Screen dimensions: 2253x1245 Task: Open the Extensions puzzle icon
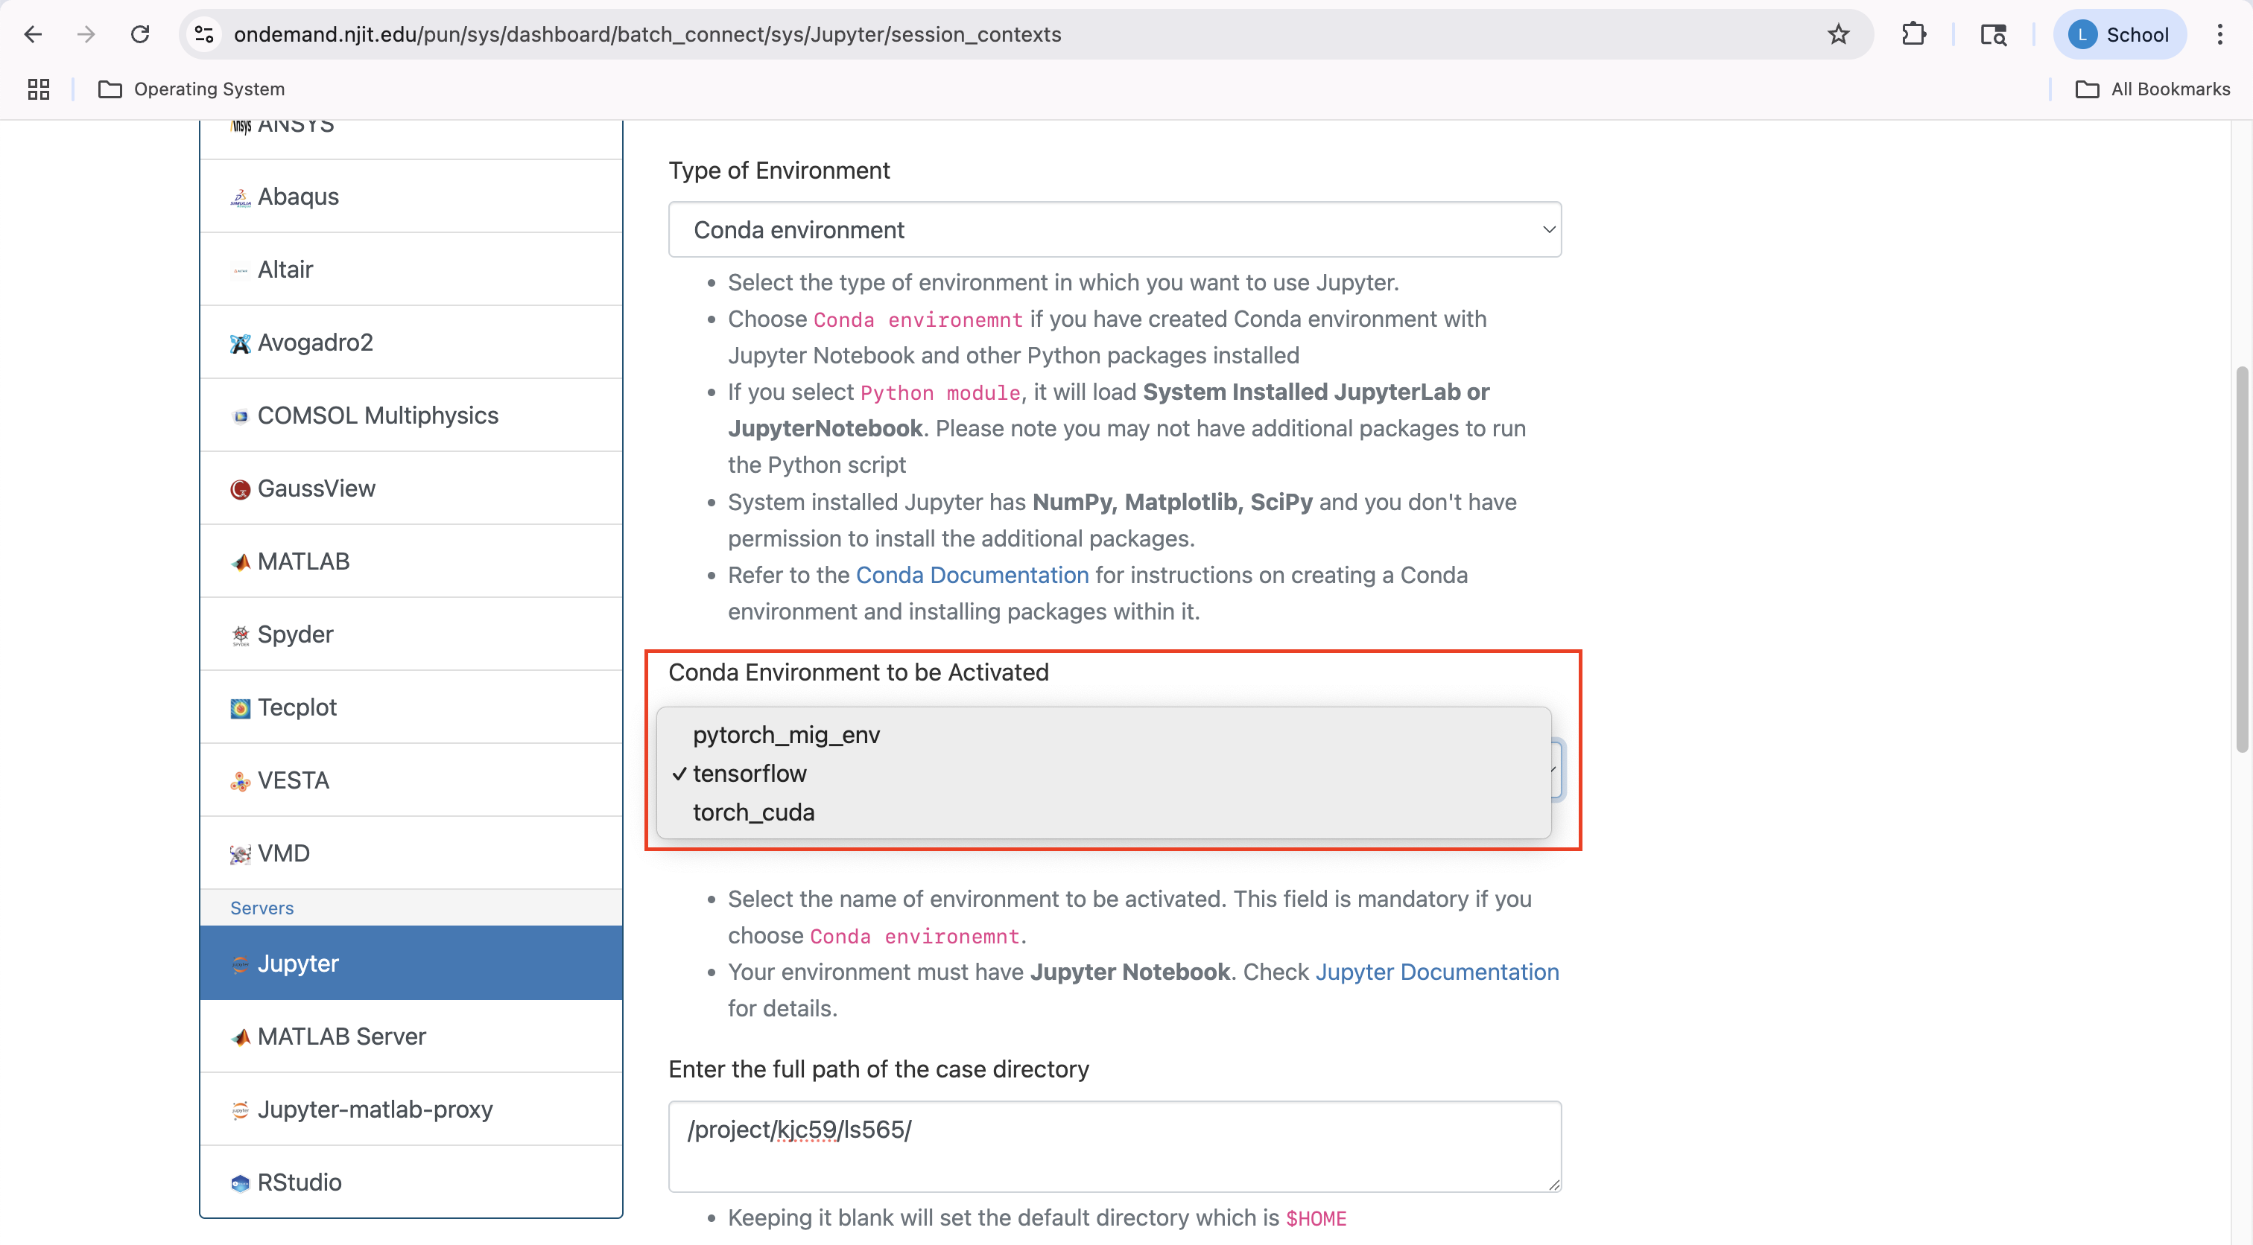pos(1914,34)
